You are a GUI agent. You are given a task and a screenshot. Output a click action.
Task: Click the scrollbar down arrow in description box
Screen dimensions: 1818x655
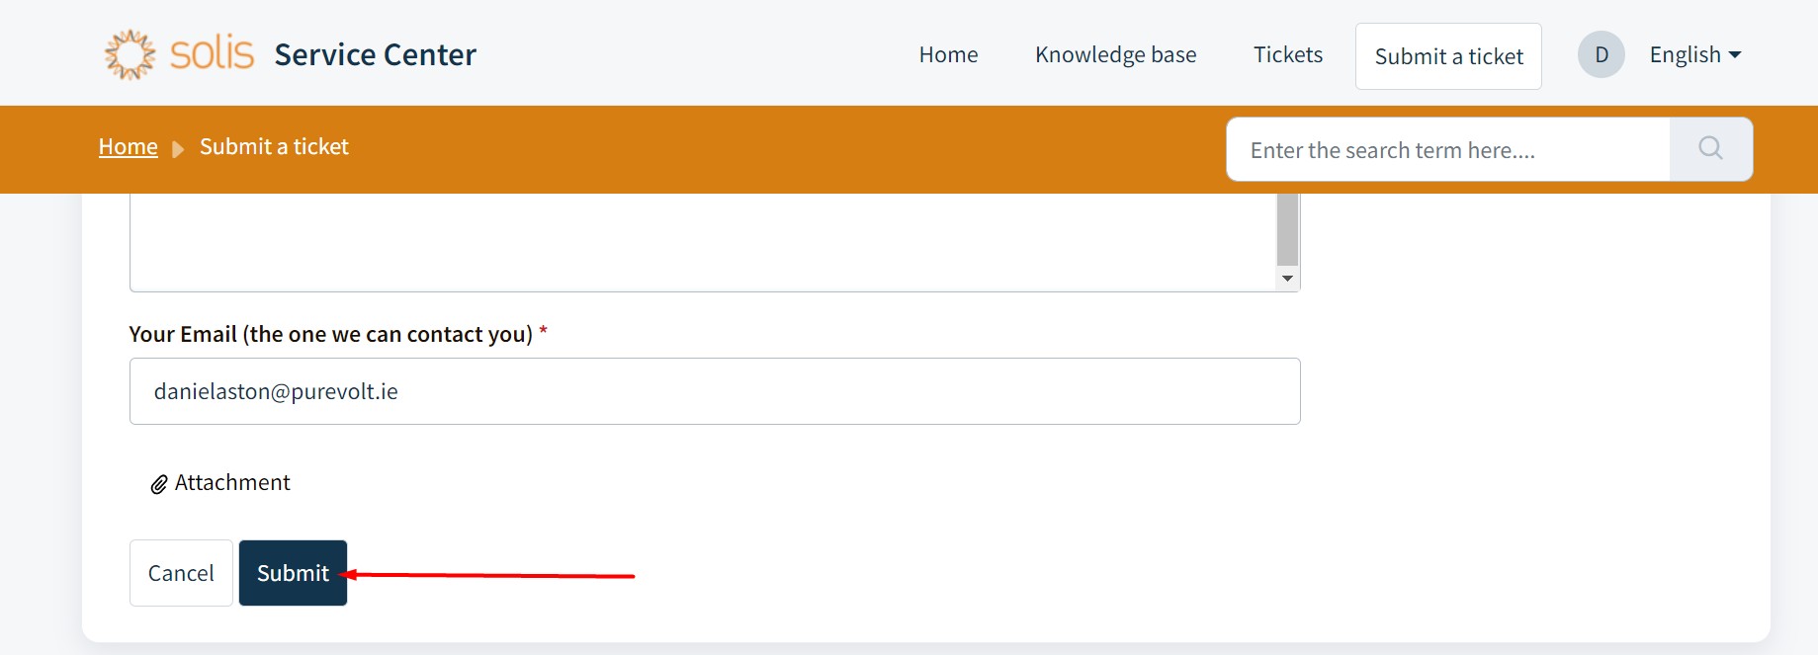[1287, 279]
